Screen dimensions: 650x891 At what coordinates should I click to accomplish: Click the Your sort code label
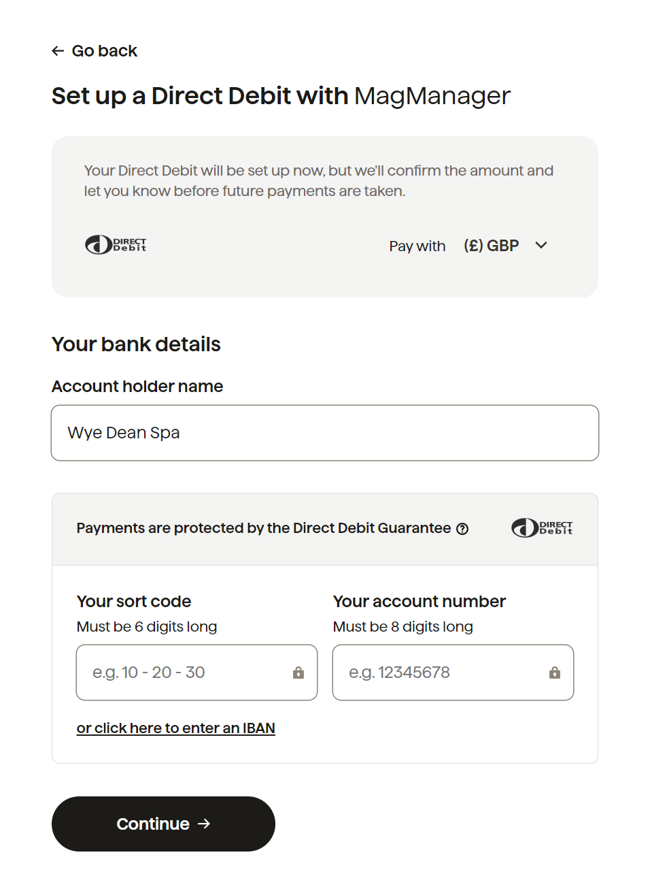coord(134,602)
